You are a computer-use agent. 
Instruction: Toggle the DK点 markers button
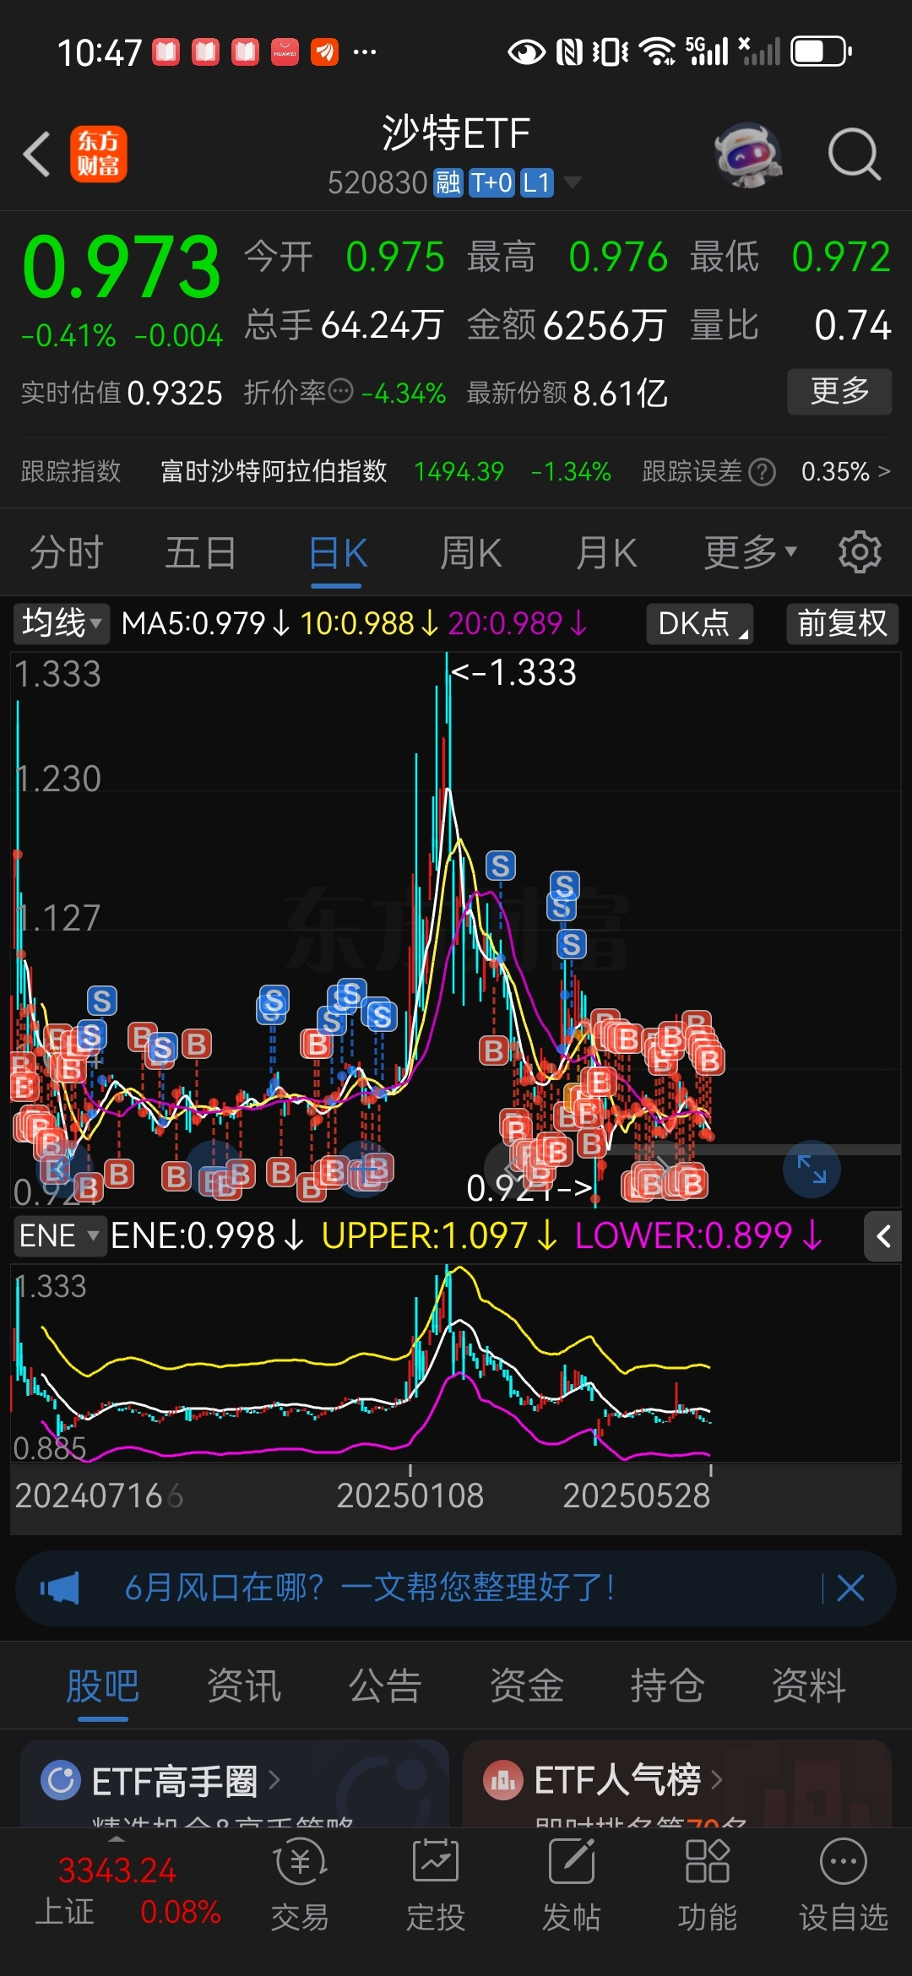click(x=699, y=624)
